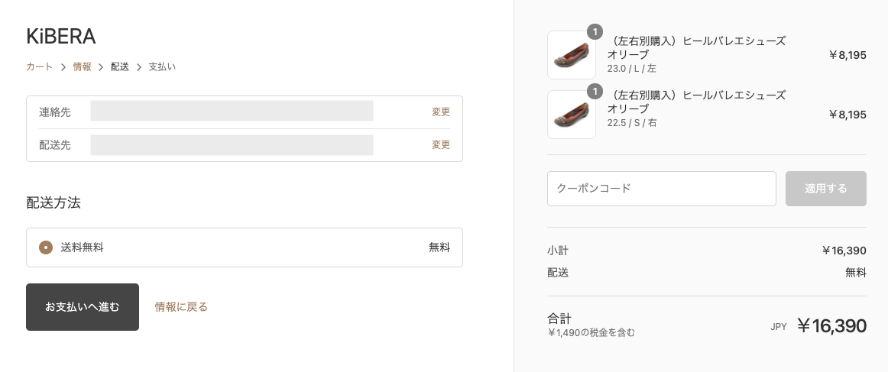This screenshot has width=888, height=372.
Task: Select the 配送 breadcrumb step
Action: click(x=119, y=67)
